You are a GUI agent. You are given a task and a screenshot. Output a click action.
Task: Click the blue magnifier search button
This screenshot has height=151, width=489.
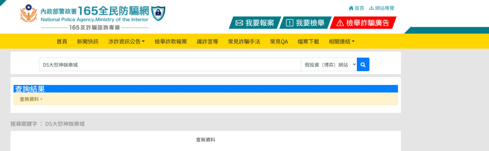[x=363, y=65]
